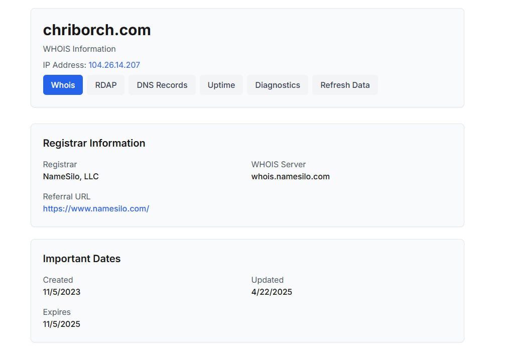Click the Registrar Information section heading
This screenshot has height=353, width=510.
[94, 143]
